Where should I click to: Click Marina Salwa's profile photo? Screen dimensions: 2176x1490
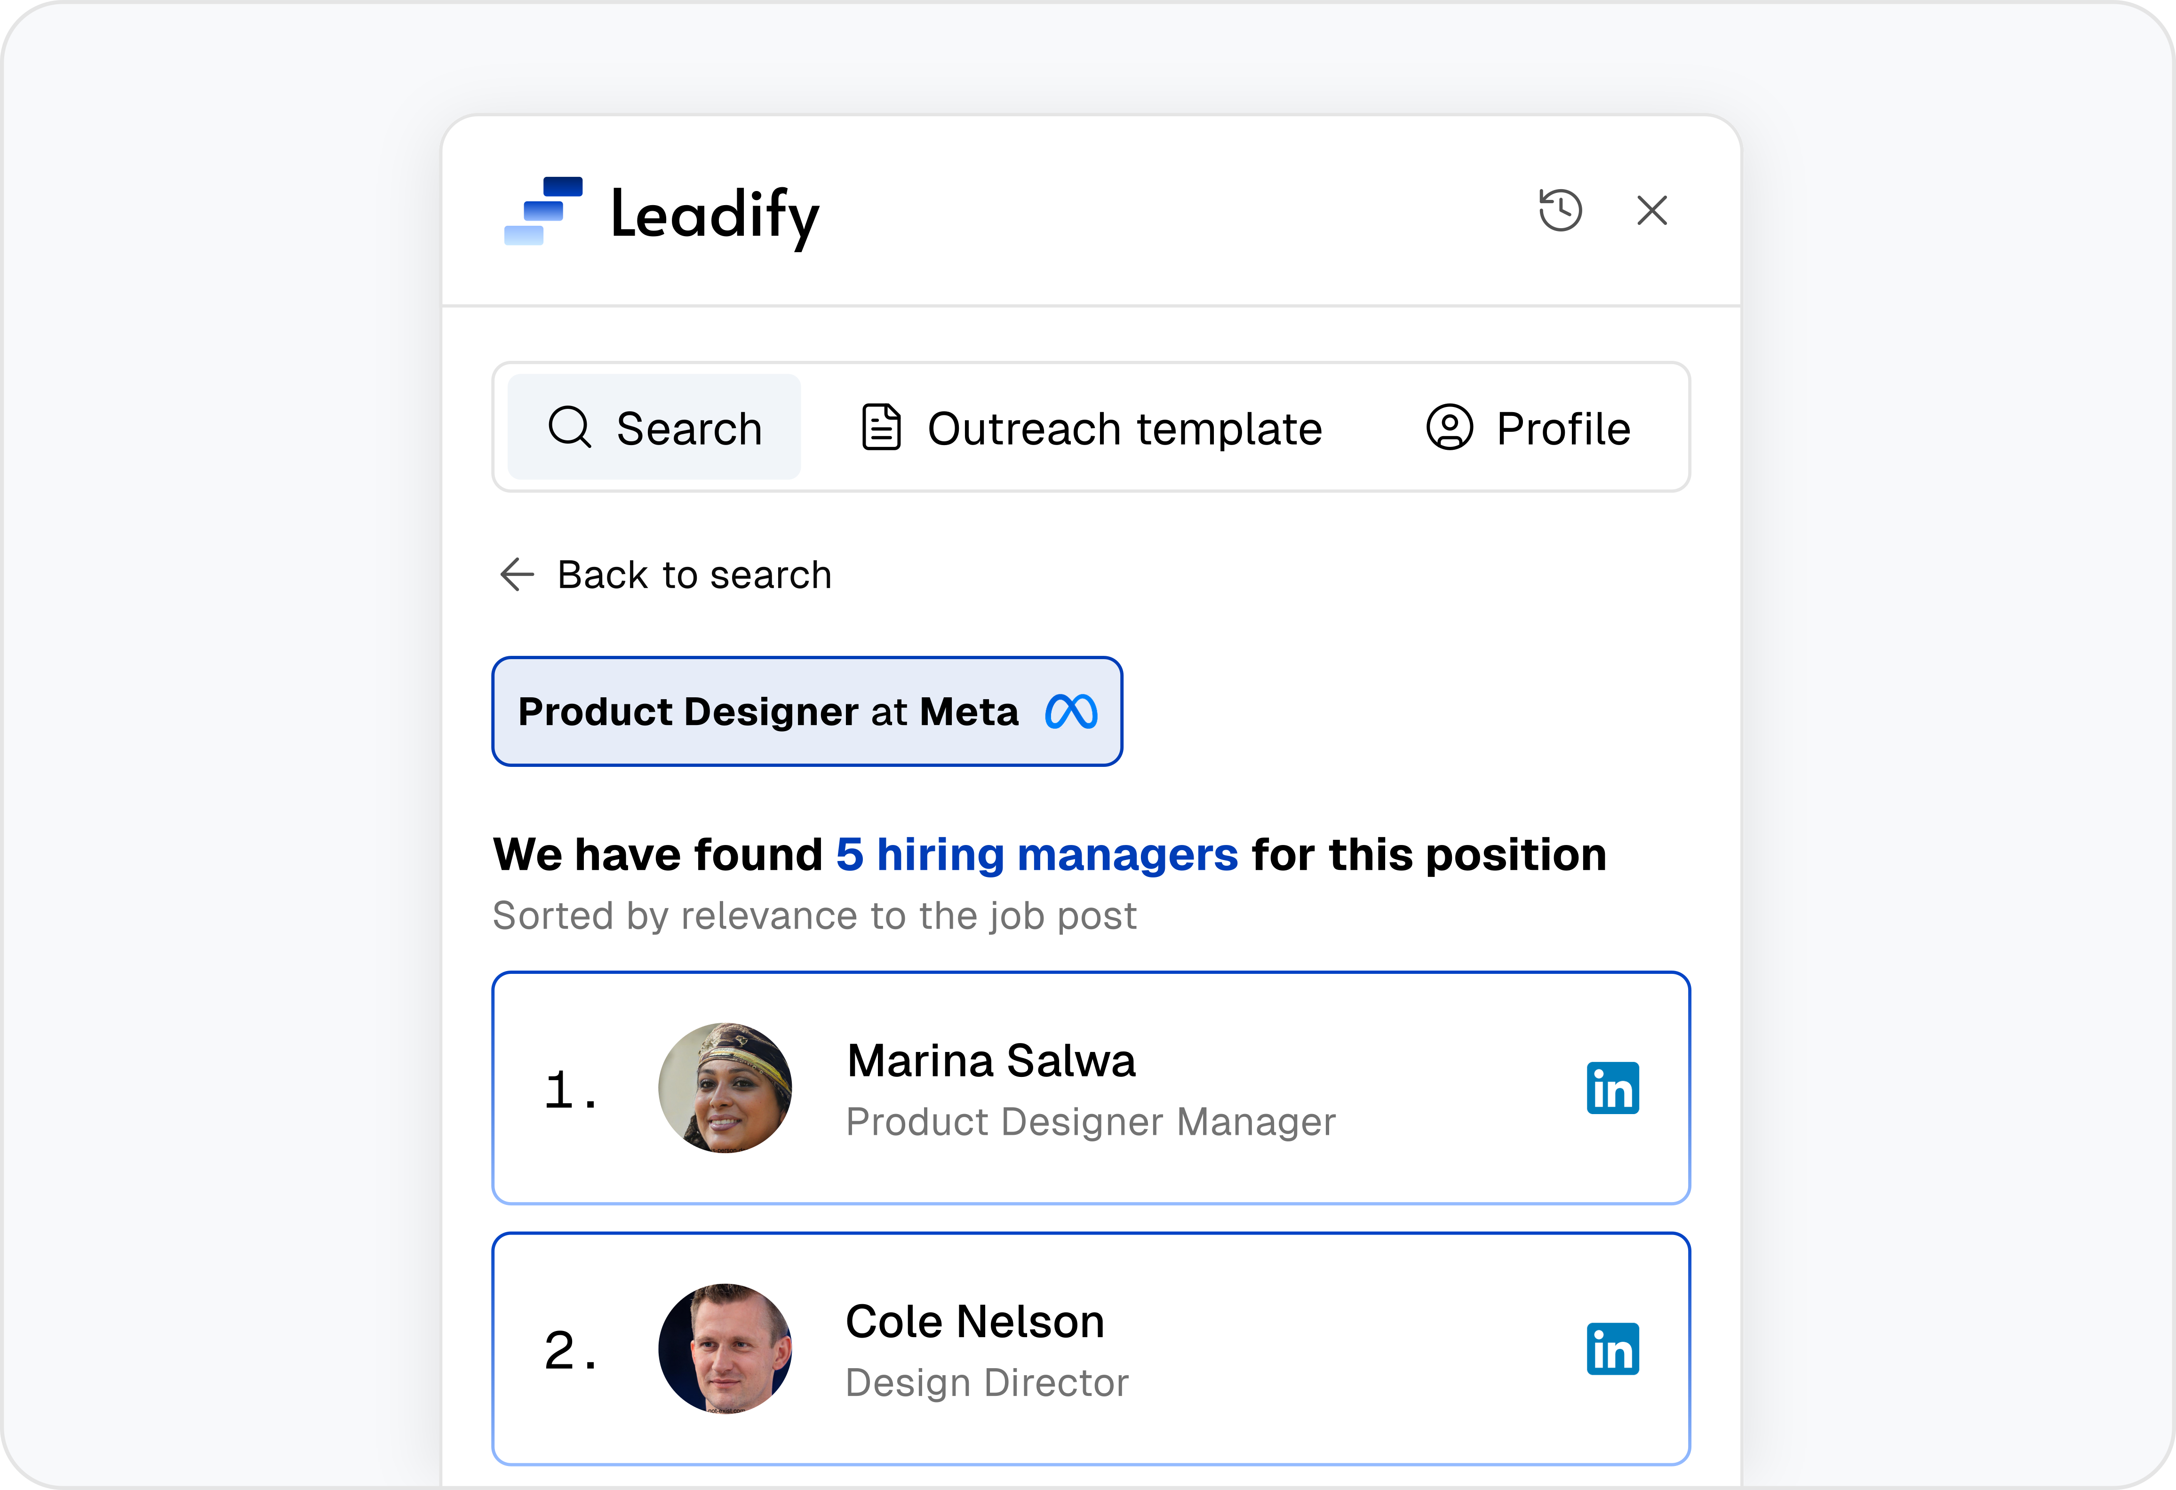click(x=725, y=1088)
